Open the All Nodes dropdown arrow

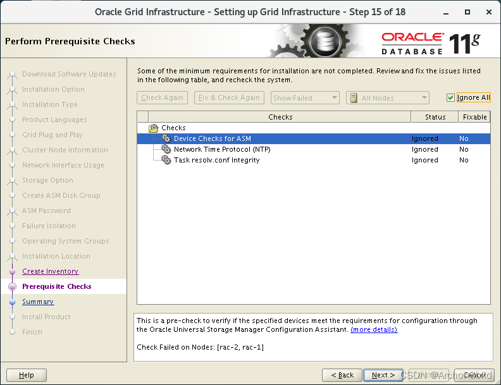tap(424, 98)
